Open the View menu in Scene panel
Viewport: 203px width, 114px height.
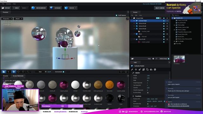(x=141, y=16)
